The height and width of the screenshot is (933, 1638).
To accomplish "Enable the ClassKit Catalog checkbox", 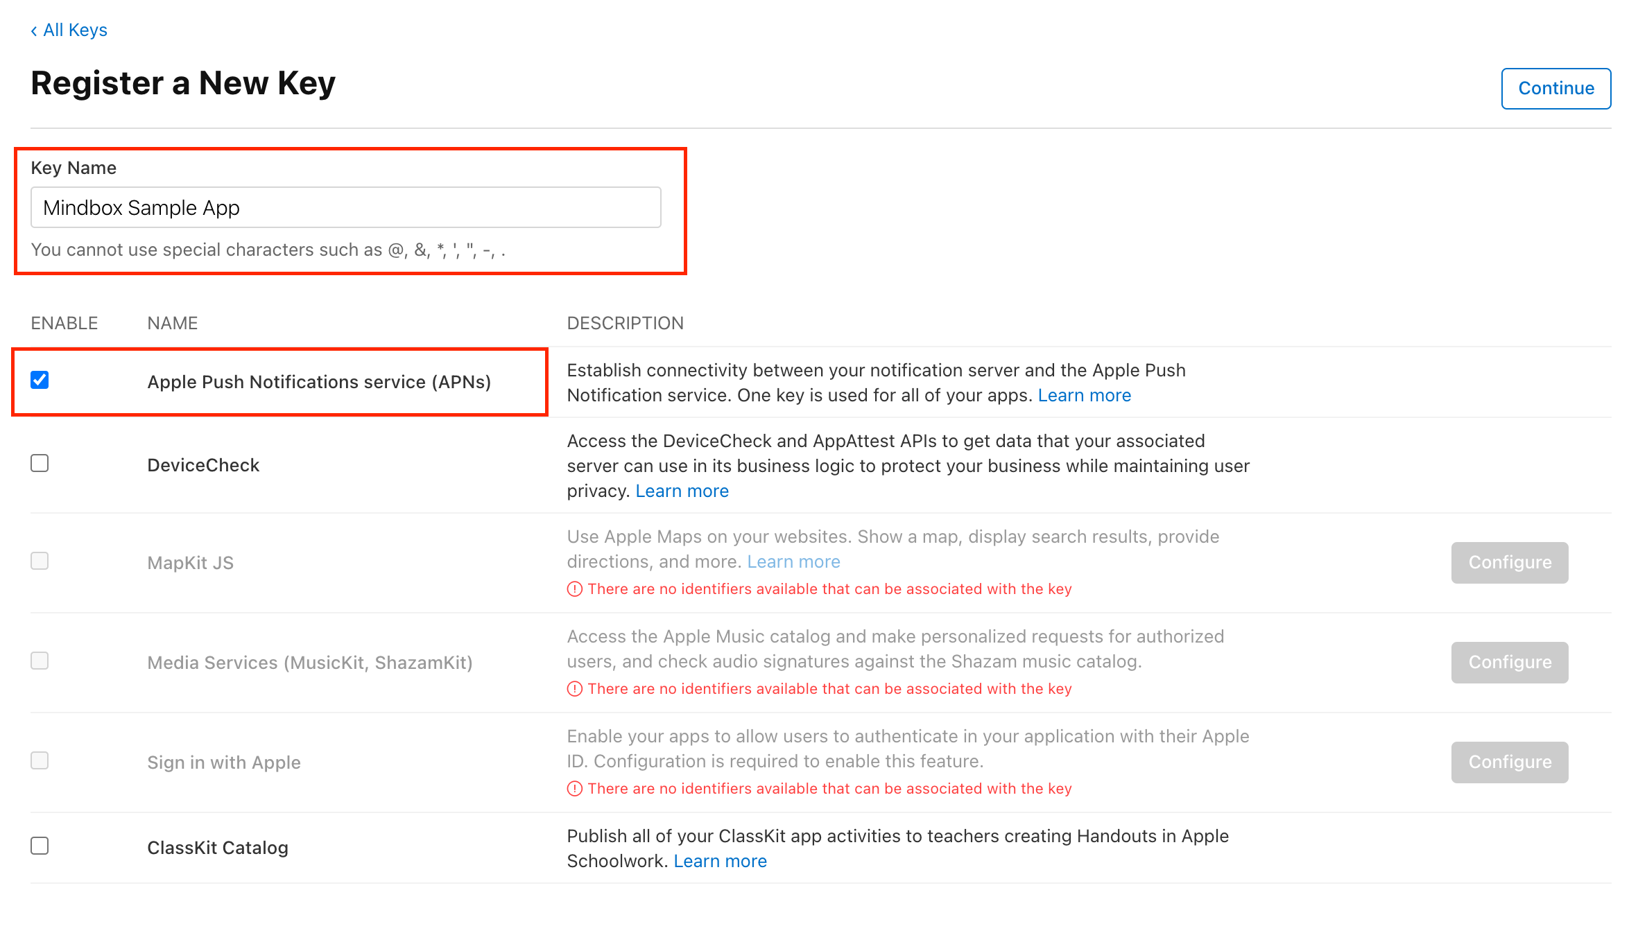I will [x=40, y=846].
